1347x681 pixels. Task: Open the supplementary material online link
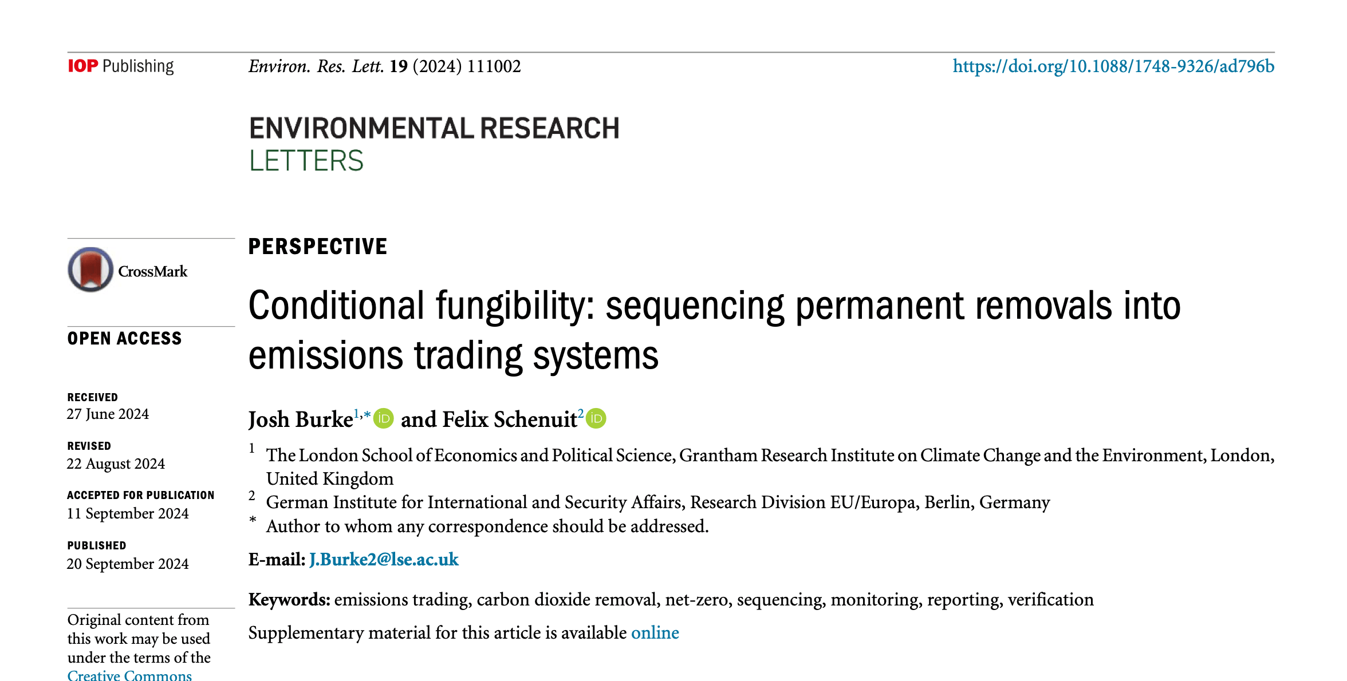click(x=655, y=632)
